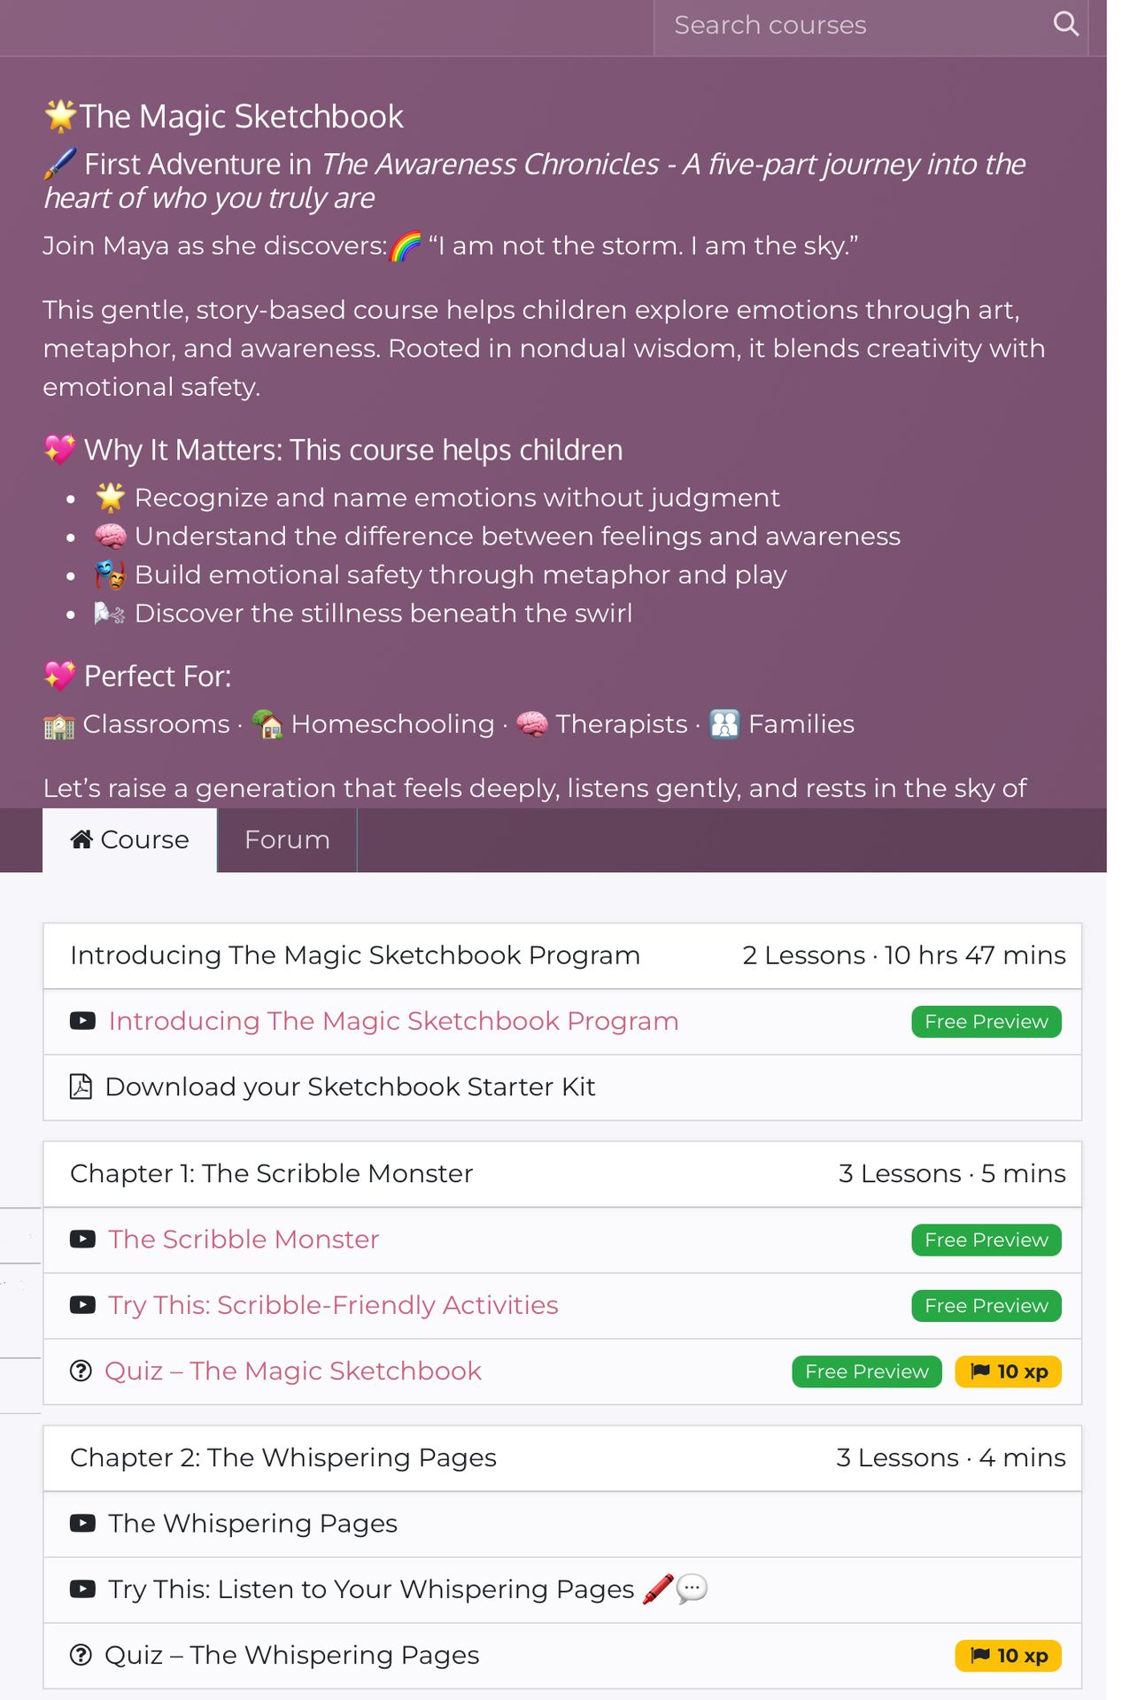Viewport: 1122px width, 1700px height.
Task: Click the home icon on the Course tab
Action: tap(81, 839)
